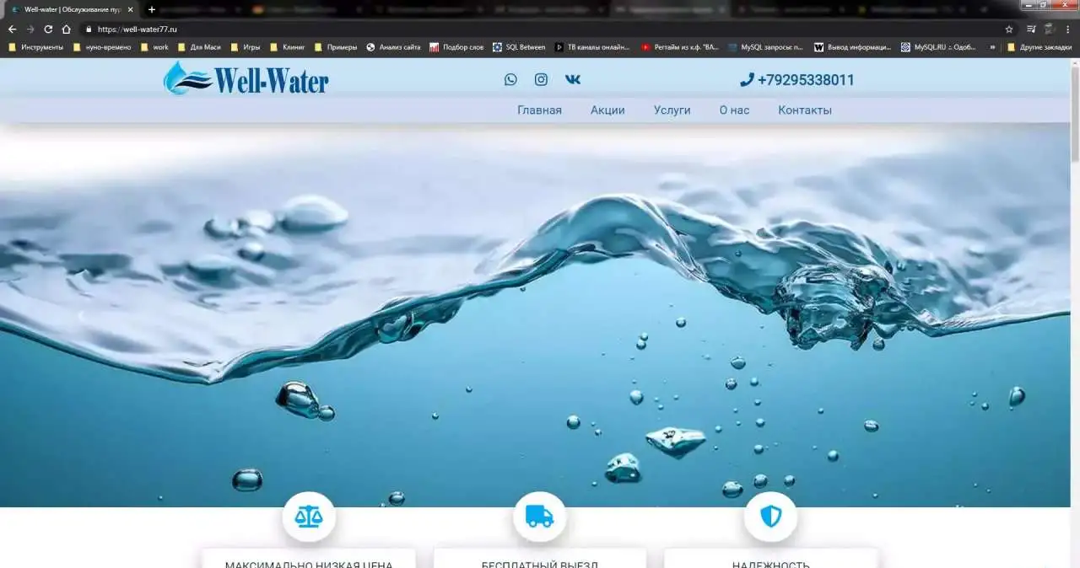Open the VK social network icon
Screen dimensions: 1080x568
click(573, 79)
